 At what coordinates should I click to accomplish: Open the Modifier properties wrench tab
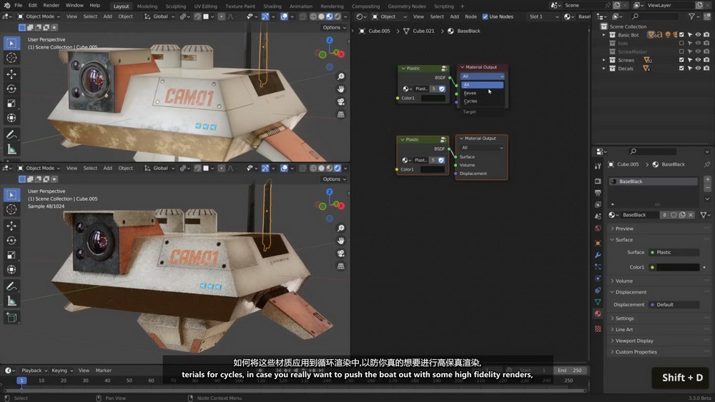click(x=598, y=255)
